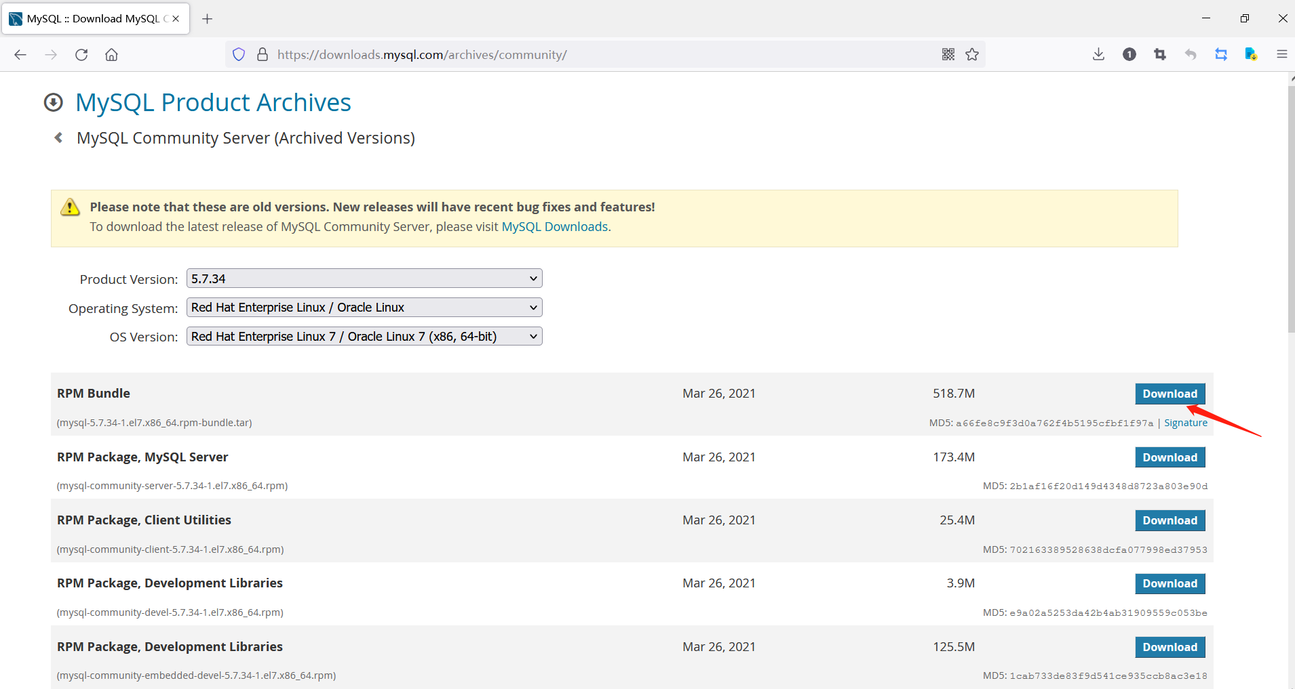The height and width of the screenshot is (689, 1295).
Task: Open the browser hamburger menu
Action: coord(1282,54)
